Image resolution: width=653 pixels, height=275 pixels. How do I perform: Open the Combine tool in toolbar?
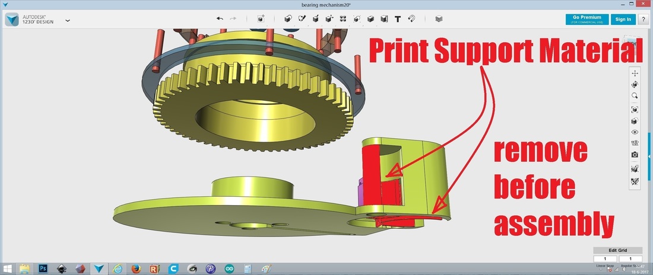370,19
